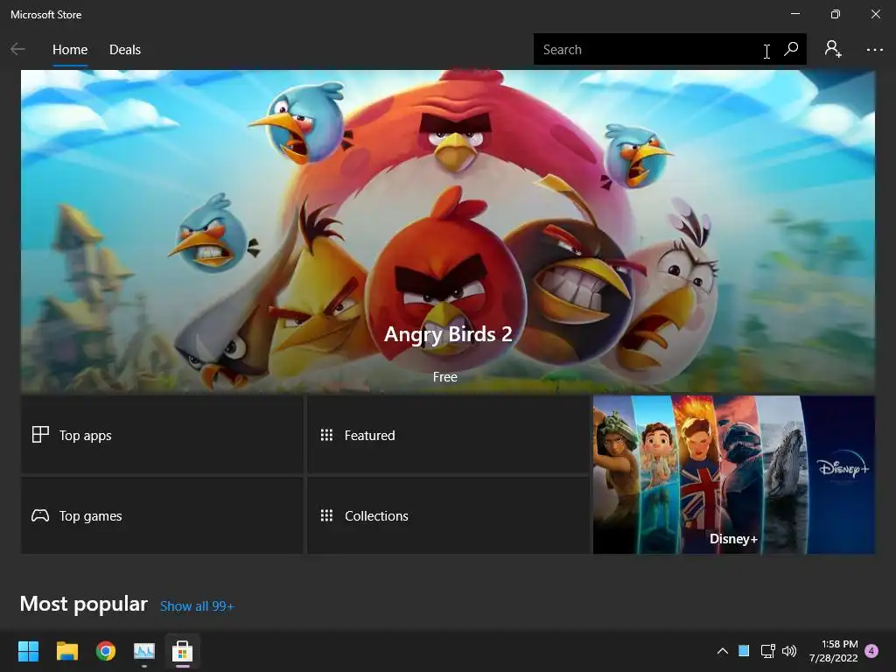Open the resource monitor taskbar app
Image resolution: width=896 pixels, height=672 pixels.
coord(144,651)
